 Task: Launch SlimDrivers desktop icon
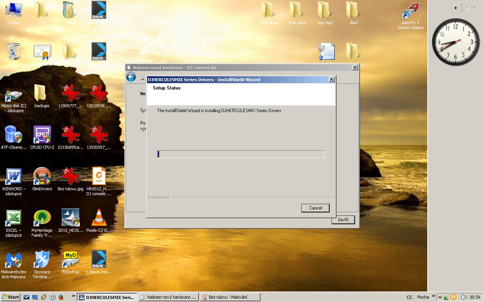(42, 179)
